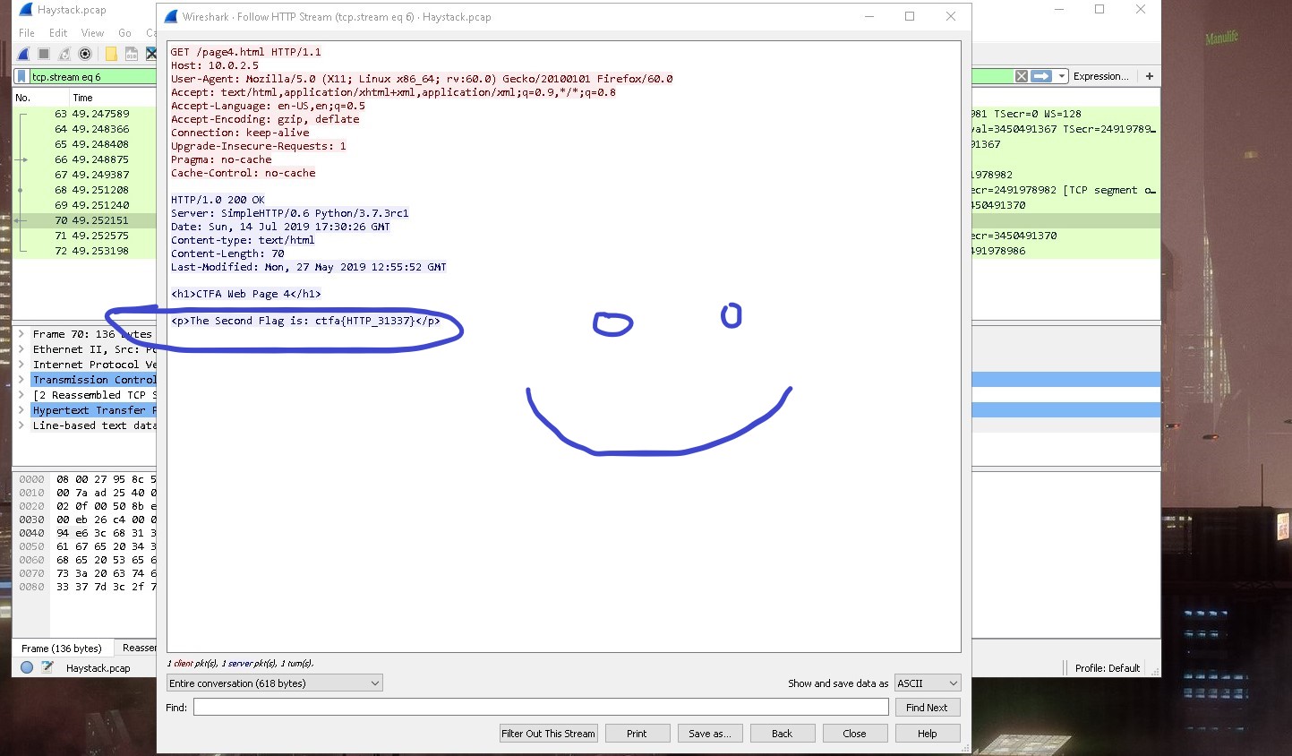The height and width of the screenshot is (756, 1292).
Task: Select packet 63 at 49.247589
Action: [85, 114]
